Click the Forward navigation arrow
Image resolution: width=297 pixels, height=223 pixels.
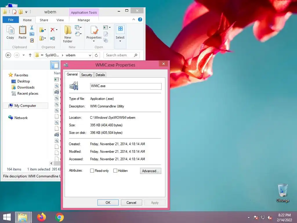click(x=17, y=55)
